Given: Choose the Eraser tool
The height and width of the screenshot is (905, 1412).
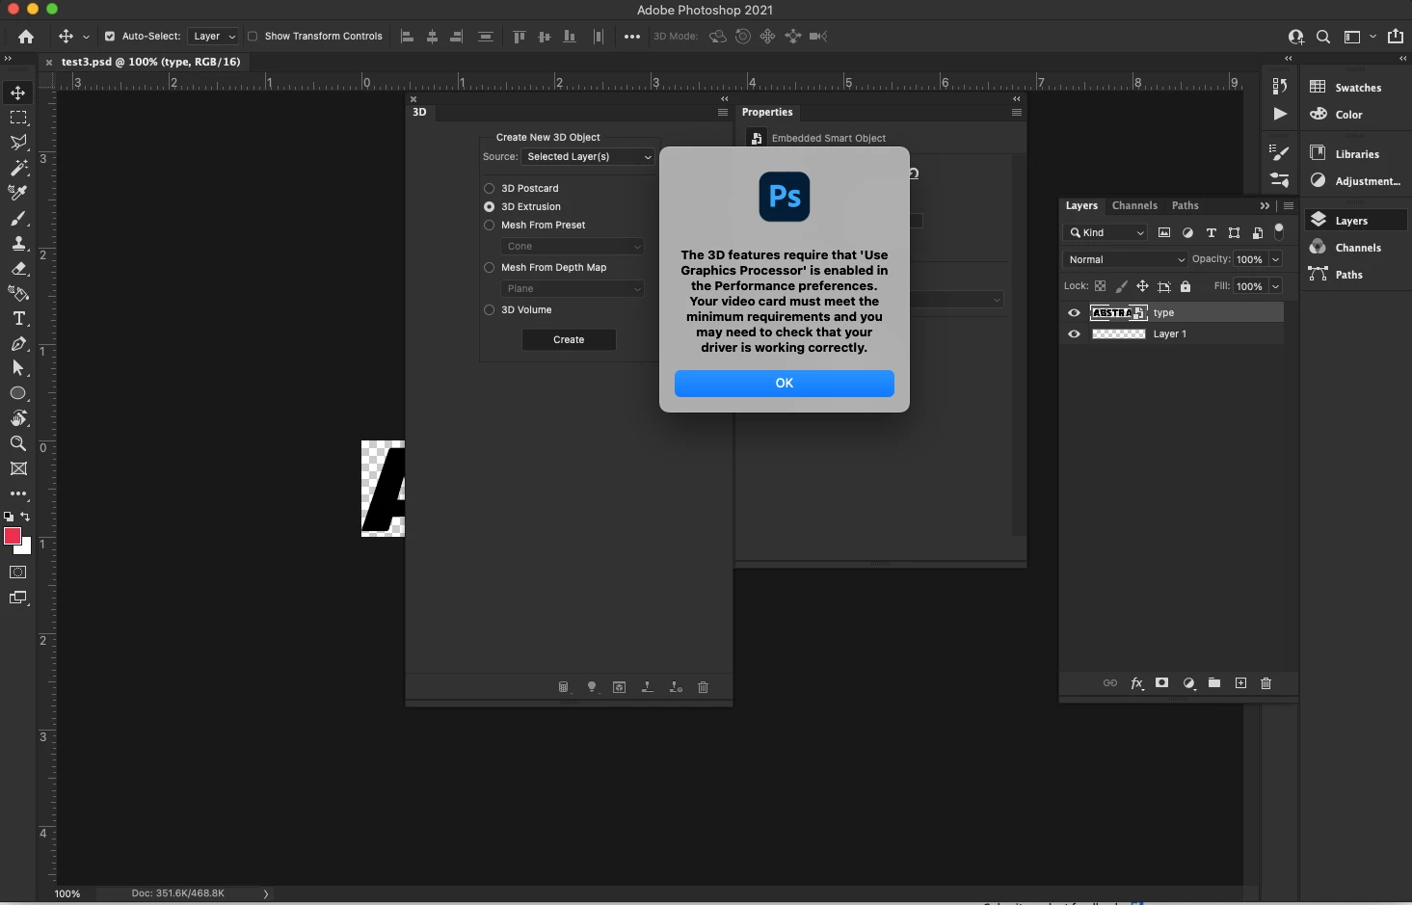Looking at the screenshot, I should pyautogui.click(x=18, y=268).
